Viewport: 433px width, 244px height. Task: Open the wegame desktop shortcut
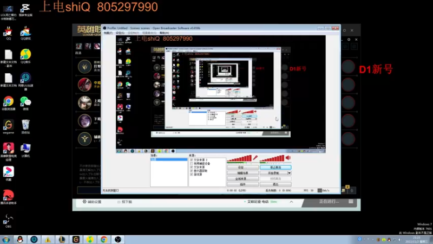pyautogui.click(x=8, y=127)
